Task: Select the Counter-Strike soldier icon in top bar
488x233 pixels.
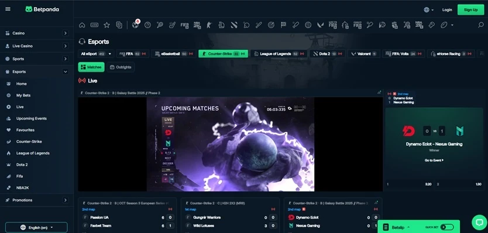Action: coord(209,25)
